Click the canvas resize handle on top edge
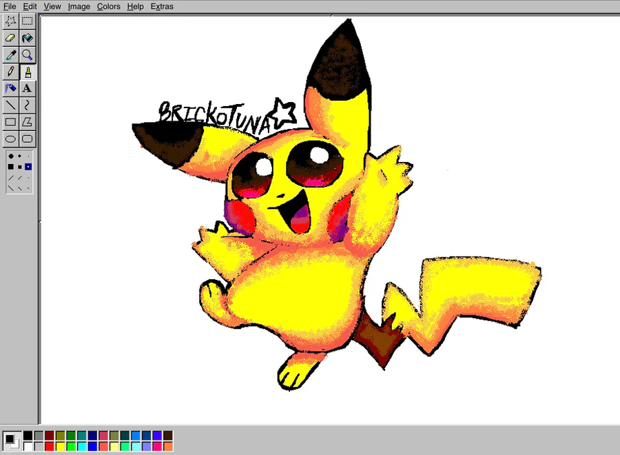 (x=331, y=15)
